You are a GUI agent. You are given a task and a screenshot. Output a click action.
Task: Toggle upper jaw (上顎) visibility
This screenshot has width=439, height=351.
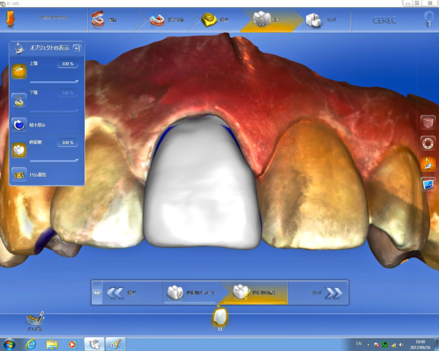19,71
